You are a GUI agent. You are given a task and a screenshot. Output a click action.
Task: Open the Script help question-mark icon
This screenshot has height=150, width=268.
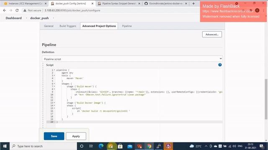pyautogui.click(x=220, y=65)
